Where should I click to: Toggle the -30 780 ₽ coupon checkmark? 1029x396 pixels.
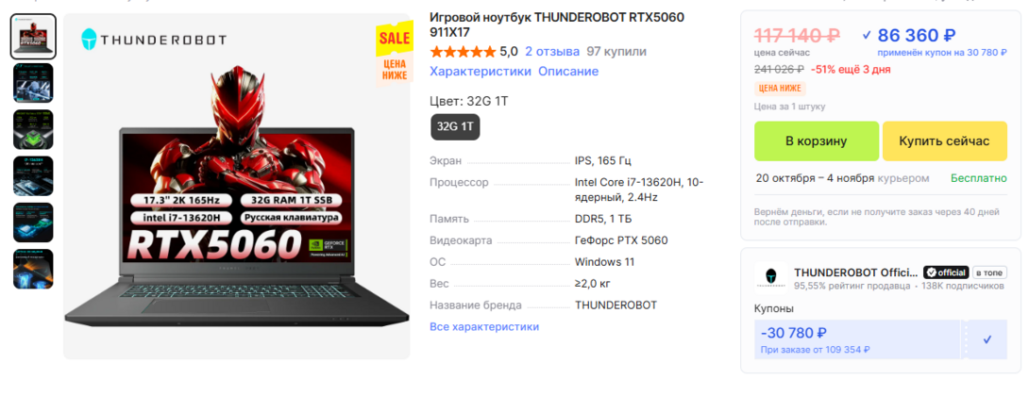[x=987, y=339]
